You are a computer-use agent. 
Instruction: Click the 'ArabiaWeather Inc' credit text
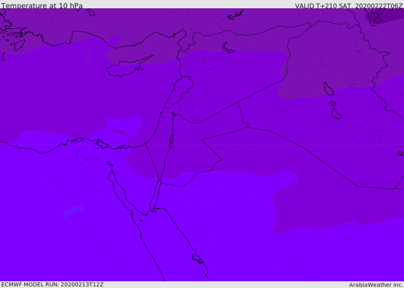(x=376, y=285)
